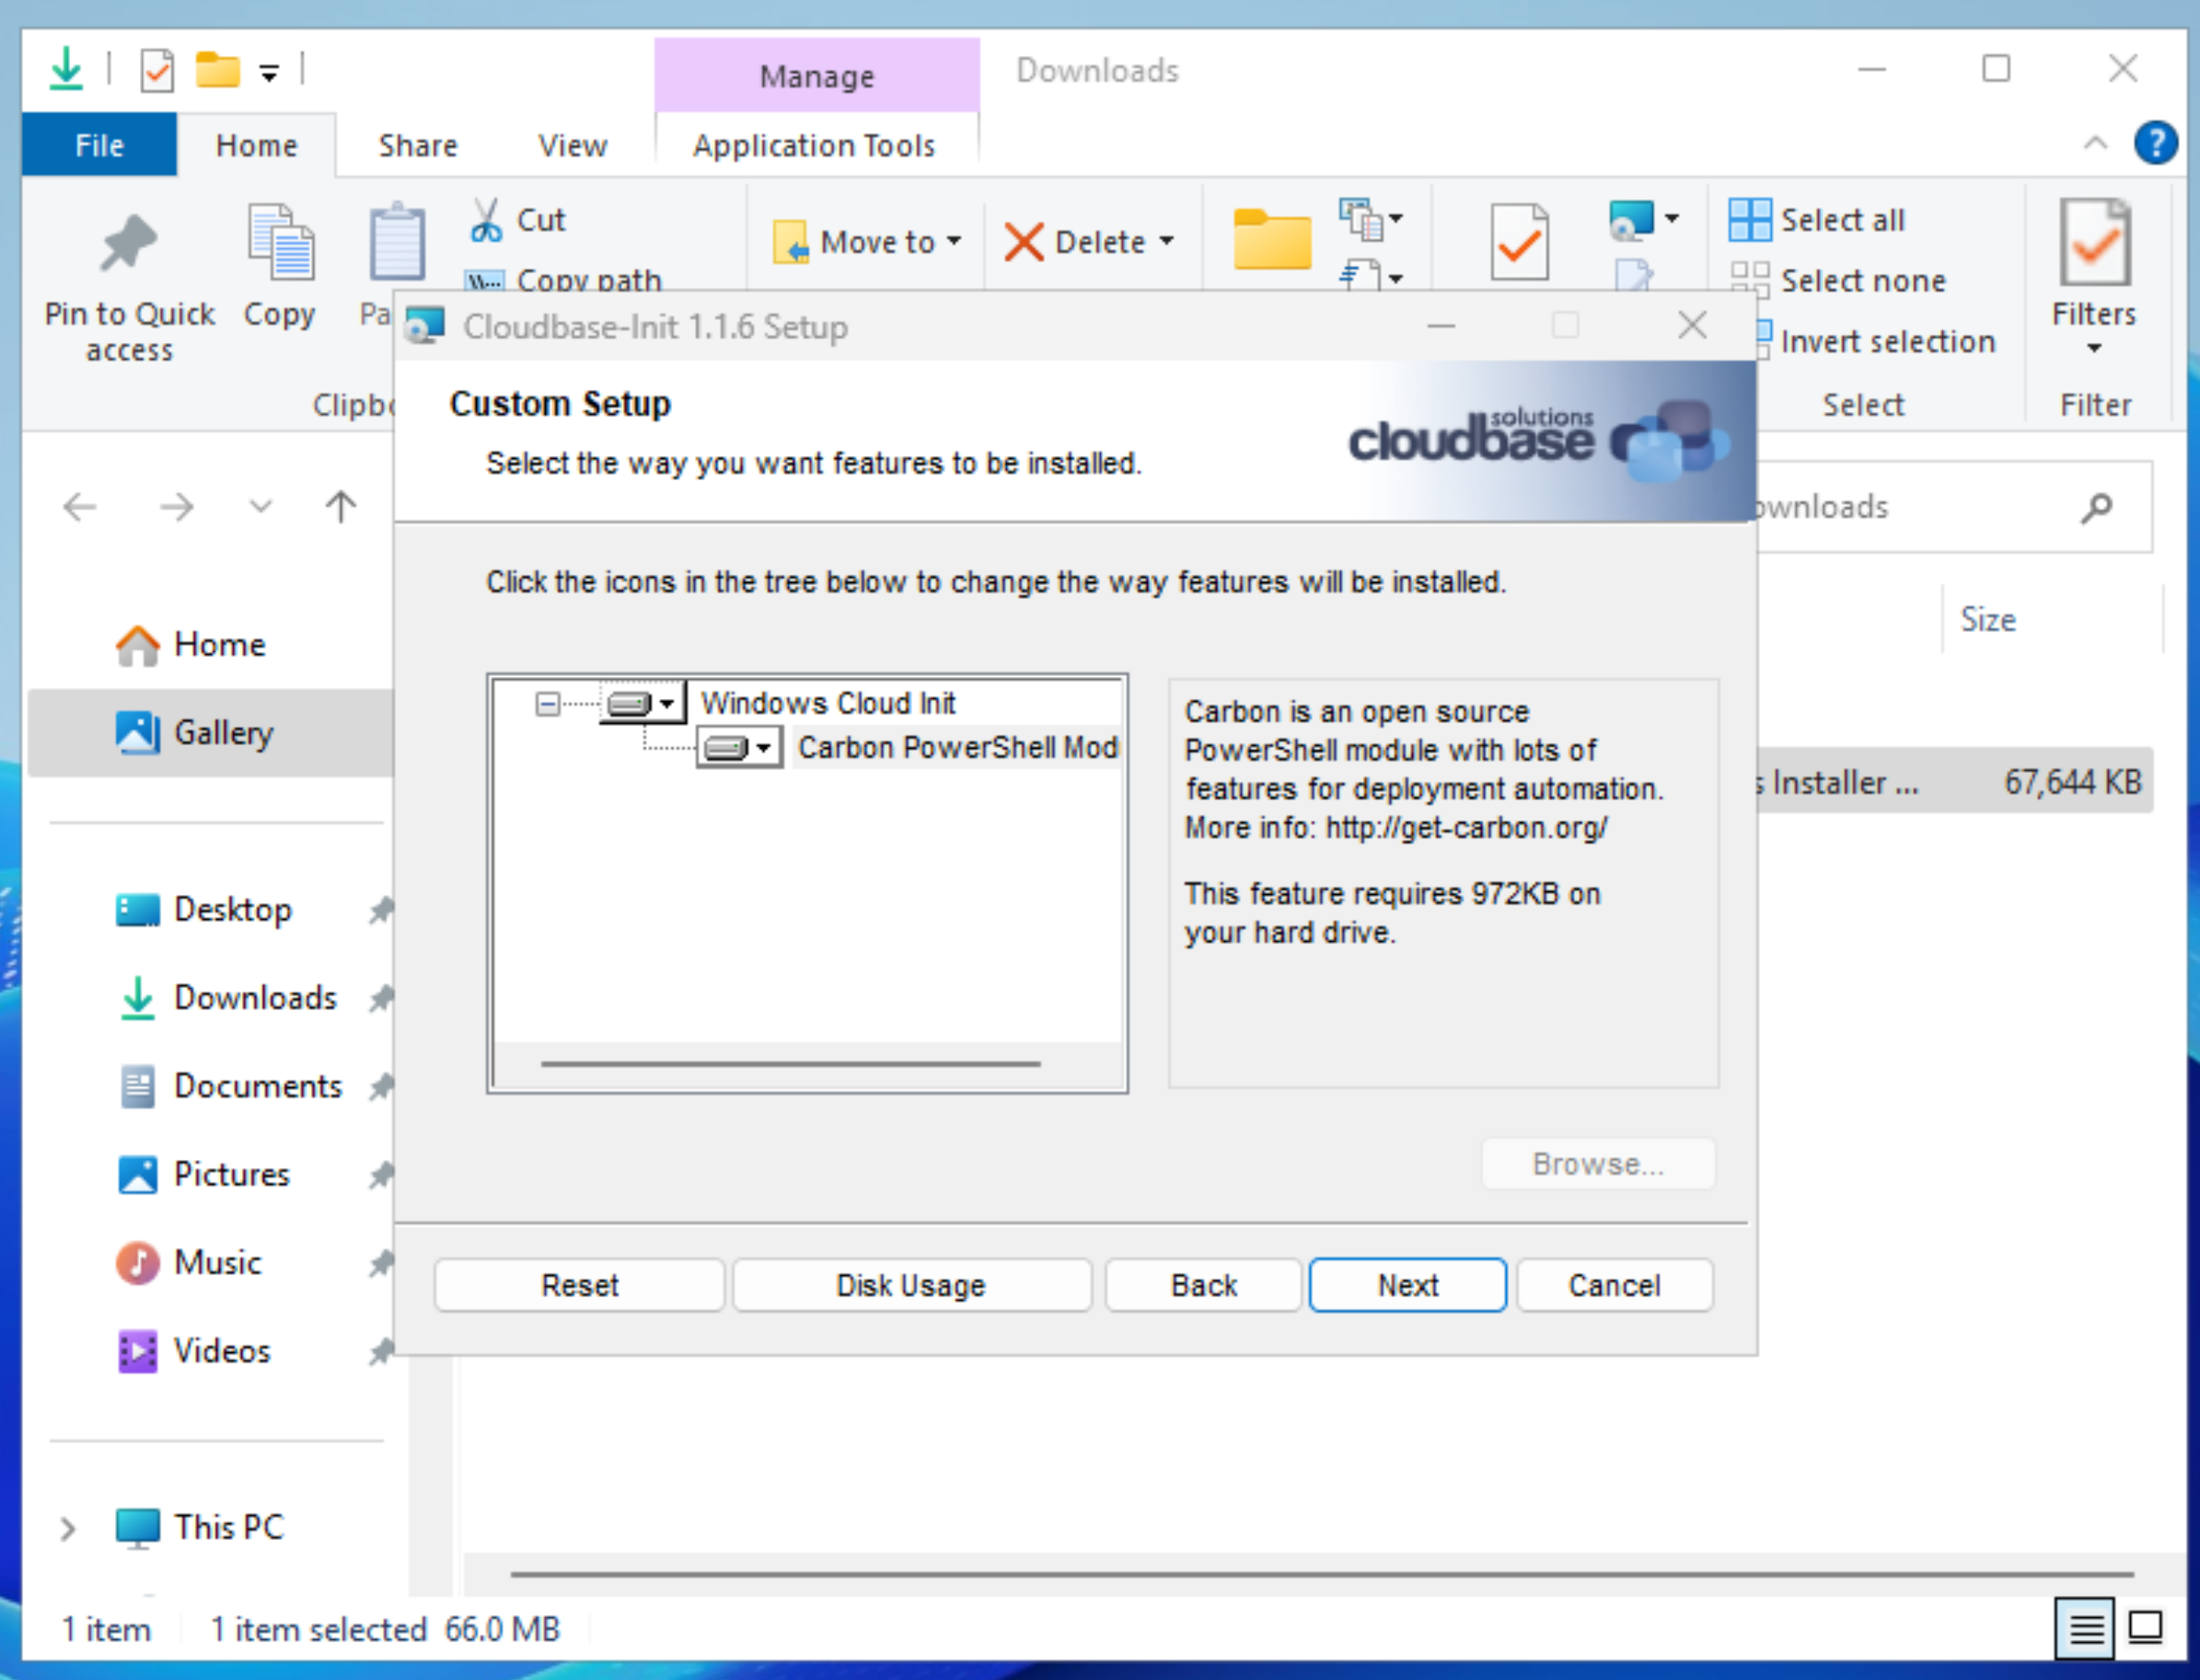This screenshot has width=2200, height=1680.
Task: Click the Cloudbase-Init setup title icon
Action: pyautogui.click(x=425, y=326)
